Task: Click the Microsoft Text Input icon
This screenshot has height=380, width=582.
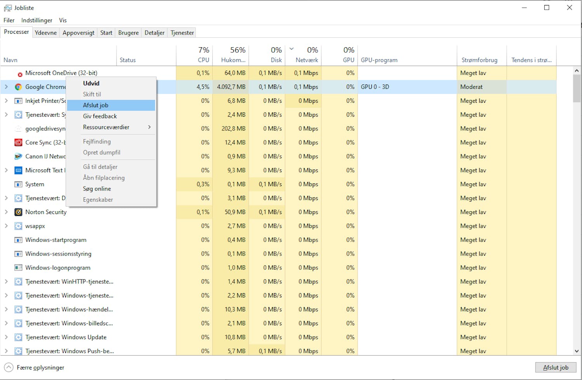Action: click(18, 170)
